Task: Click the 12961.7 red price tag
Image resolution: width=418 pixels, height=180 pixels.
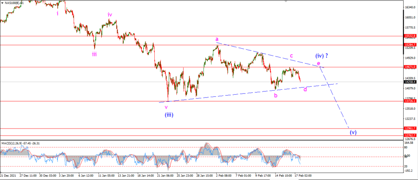Action: [x=410, y=128]
